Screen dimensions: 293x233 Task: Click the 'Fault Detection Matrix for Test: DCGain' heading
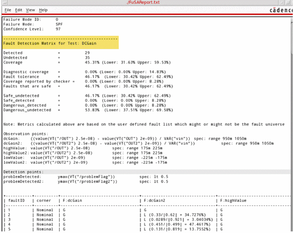pyautogui.click(x=50, y=43)
